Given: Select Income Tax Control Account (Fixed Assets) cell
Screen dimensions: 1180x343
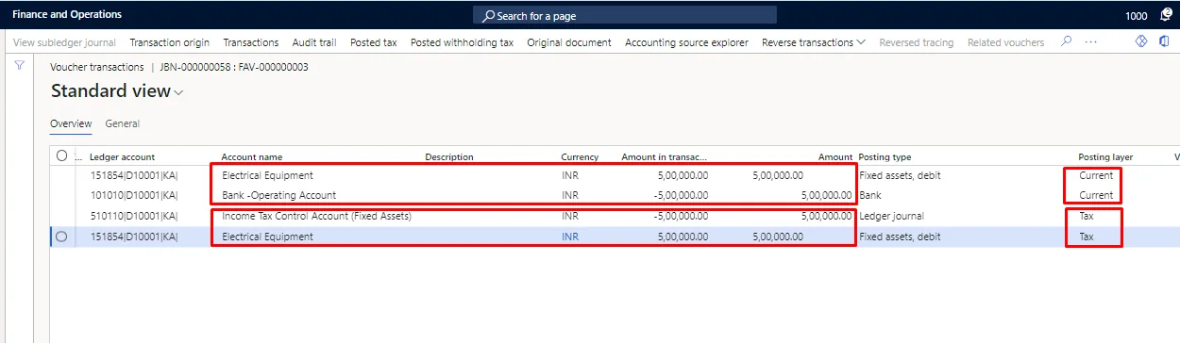Looking at the screenshot, I should click(317, 216).
